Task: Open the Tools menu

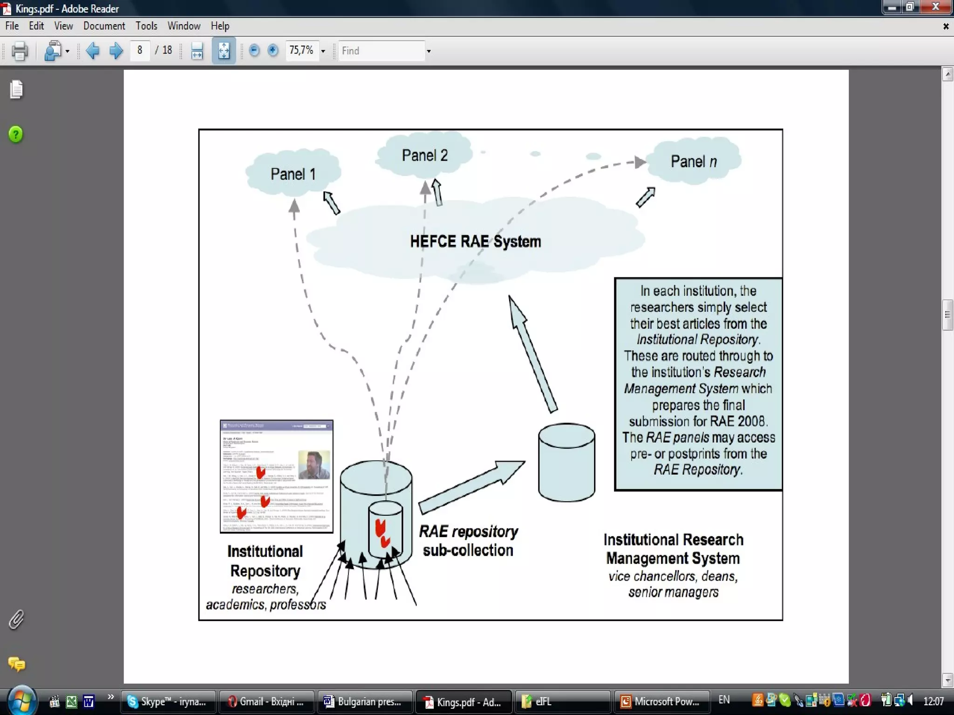Action: click(146, 26)
